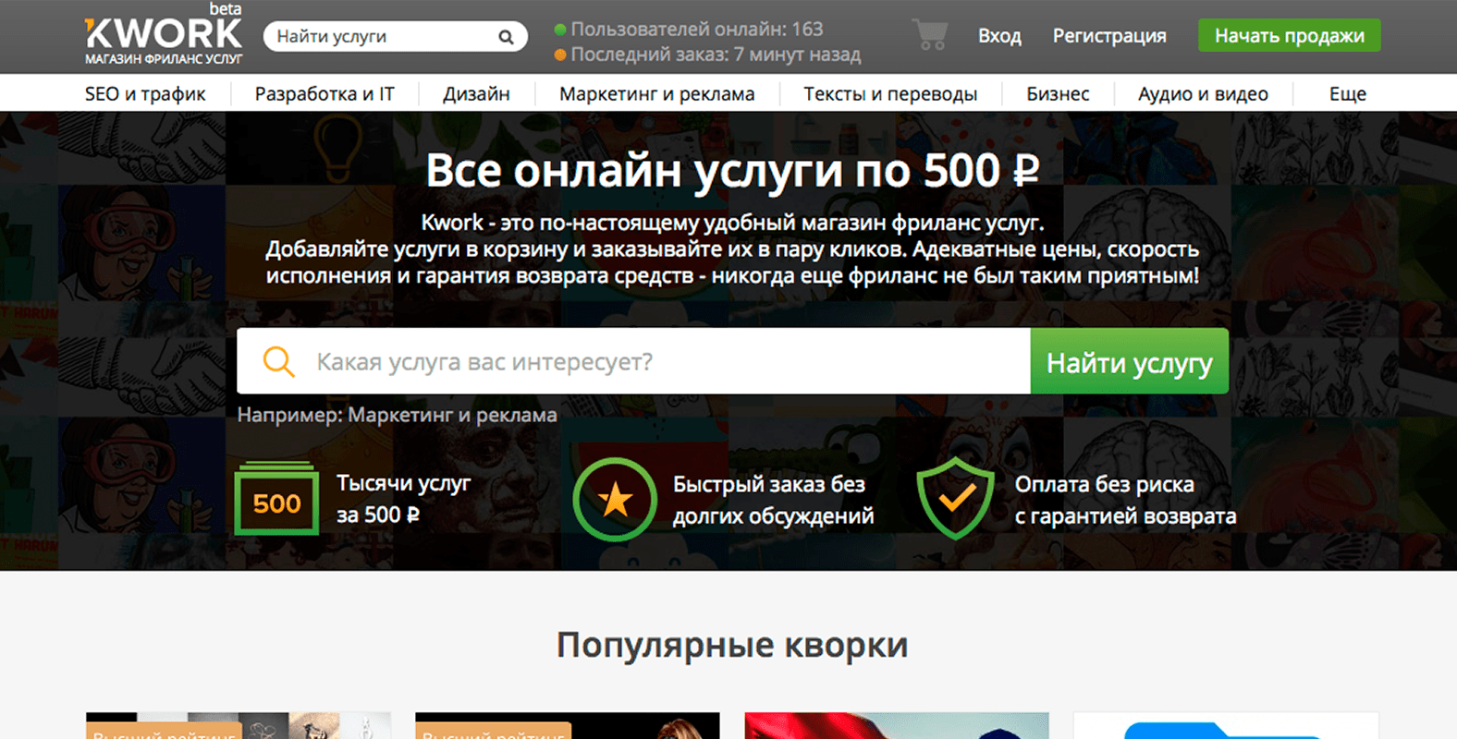This screenshot has width=1457, height=739.
Task: Click the Kwork logo in the header
Action: (x=163, y=35)
